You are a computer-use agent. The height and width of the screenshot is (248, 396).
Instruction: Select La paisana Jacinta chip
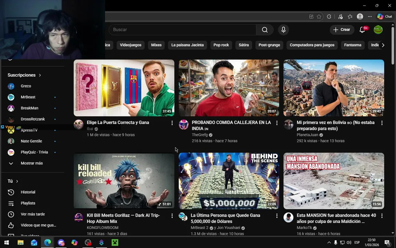[187, 45]
